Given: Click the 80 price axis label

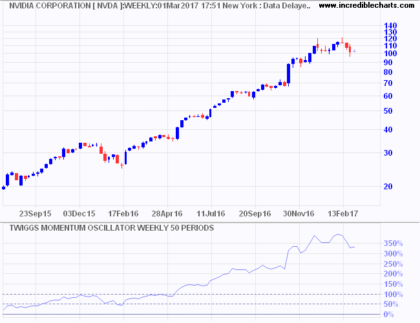Looking at the screenshot, I should click(388, 72).
